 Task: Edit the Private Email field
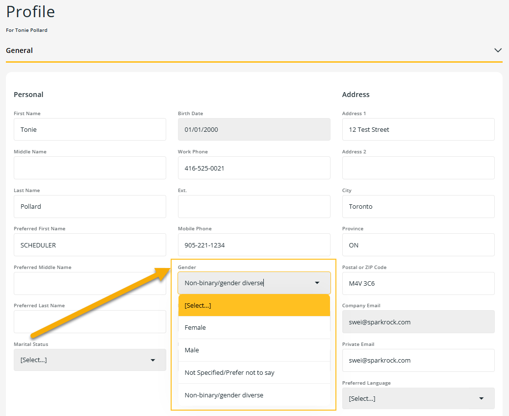(x=418, y=360)
